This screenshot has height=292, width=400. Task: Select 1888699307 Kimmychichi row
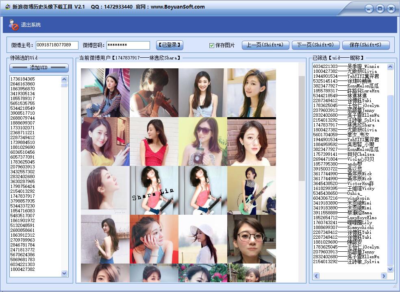click(x=343, y=227)
